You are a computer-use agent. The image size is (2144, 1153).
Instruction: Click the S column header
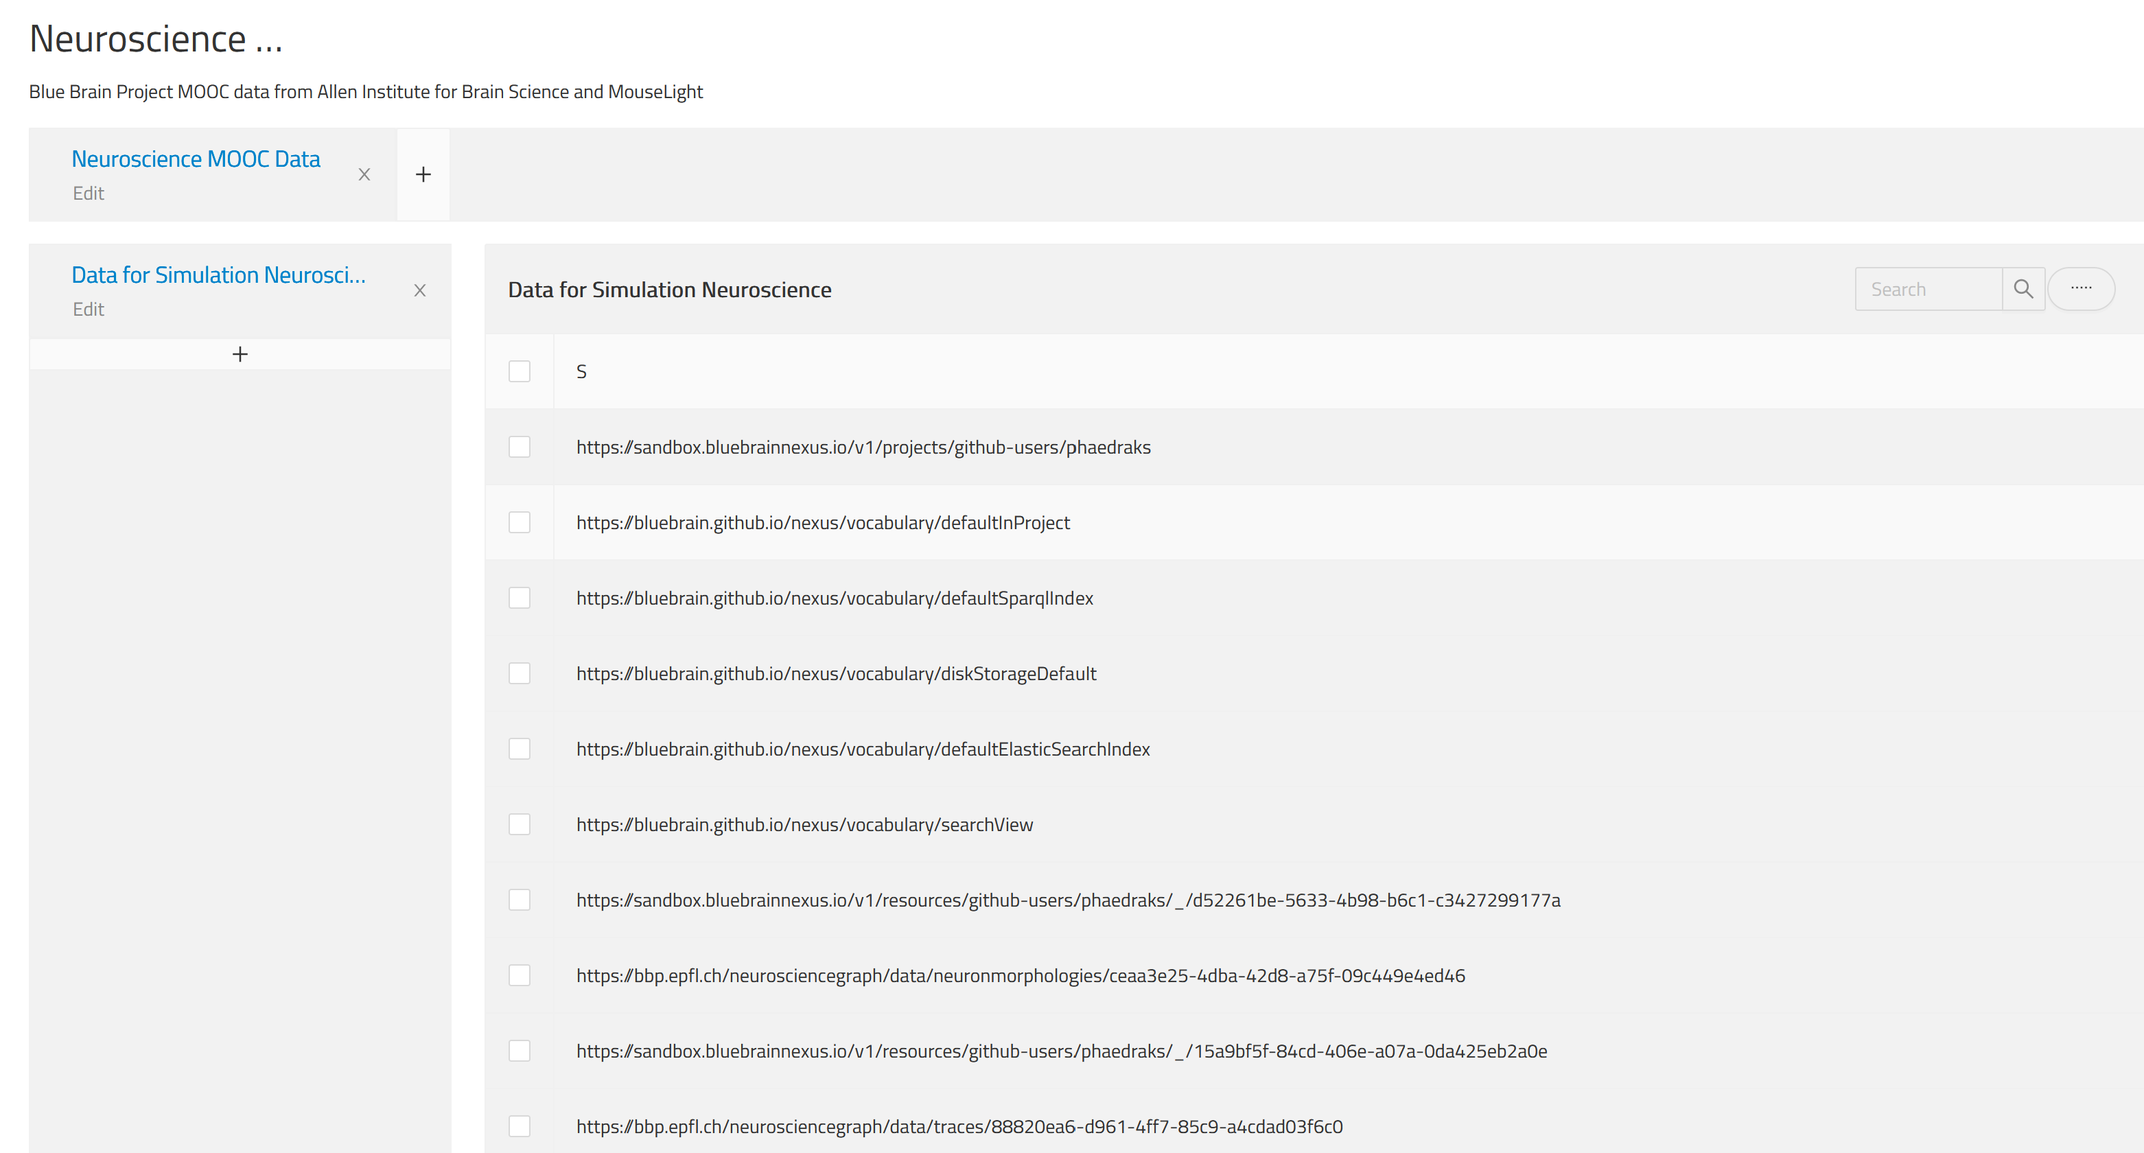pyautogui.click(x=581, y=371)
